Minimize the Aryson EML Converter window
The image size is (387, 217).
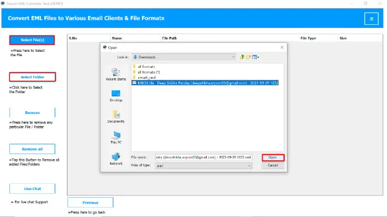tap(352, 3)
